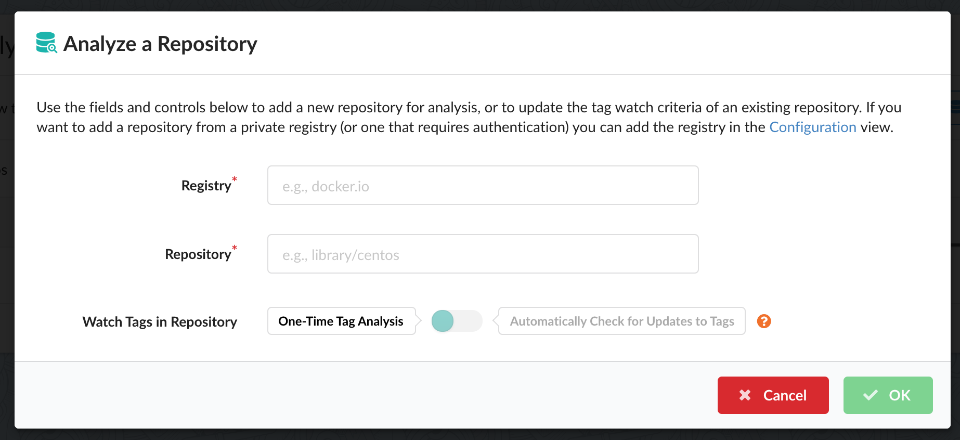Viewport: 960px width, 440px height.
Task: Select the One-Time Tag Analysis option label
Action: (341, 321)
